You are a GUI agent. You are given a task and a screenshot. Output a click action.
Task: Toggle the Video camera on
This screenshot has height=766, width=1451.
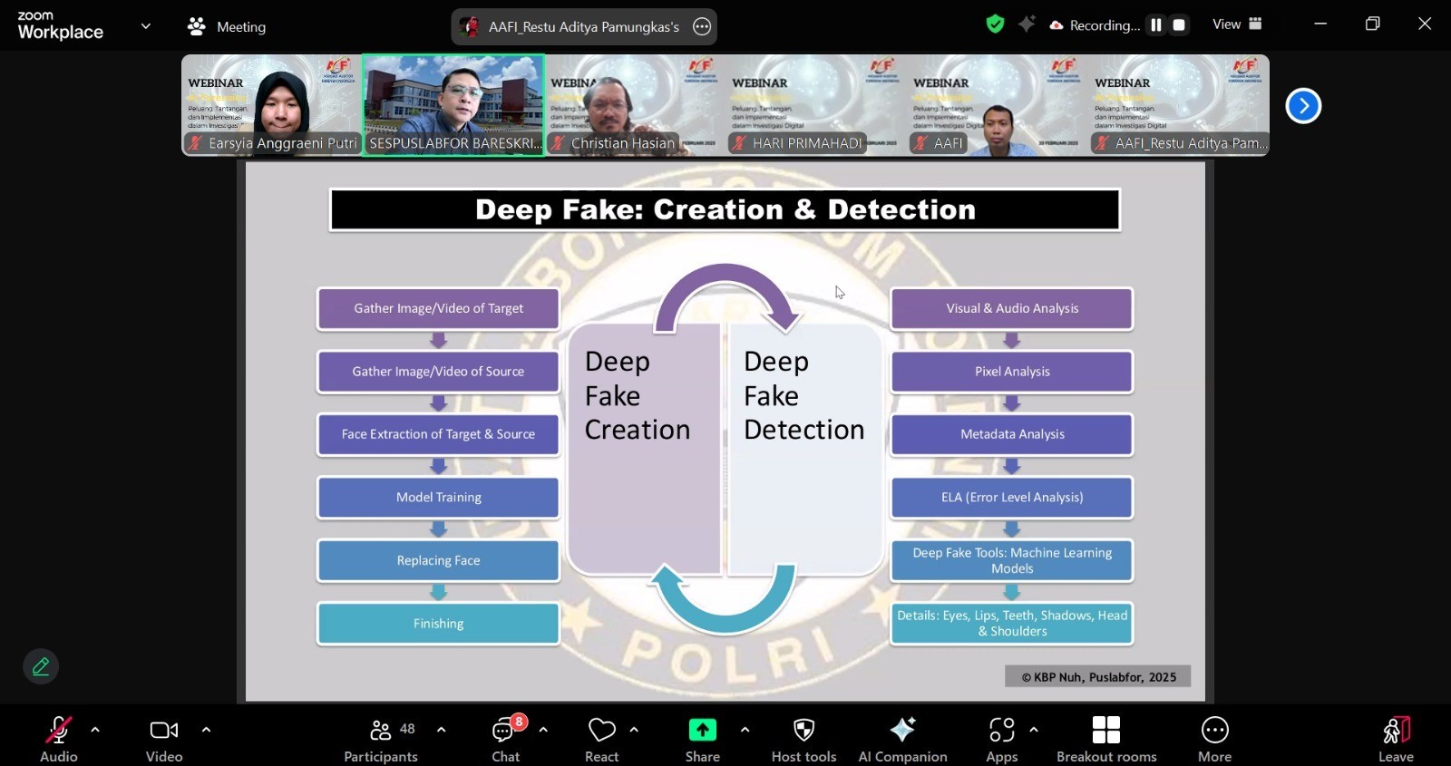pos(164,739)
